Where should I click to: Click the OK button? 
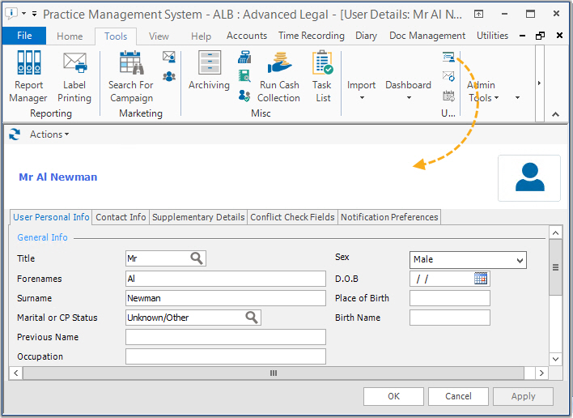393,396
